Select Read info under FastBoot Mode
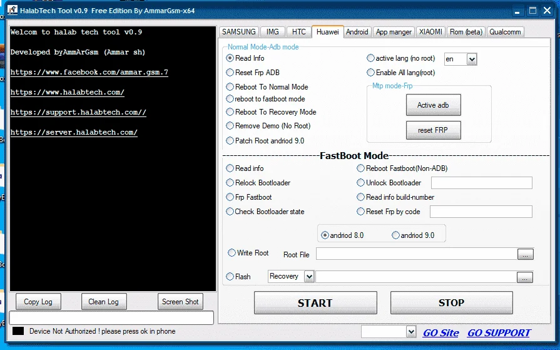 [x=245, y=168]
